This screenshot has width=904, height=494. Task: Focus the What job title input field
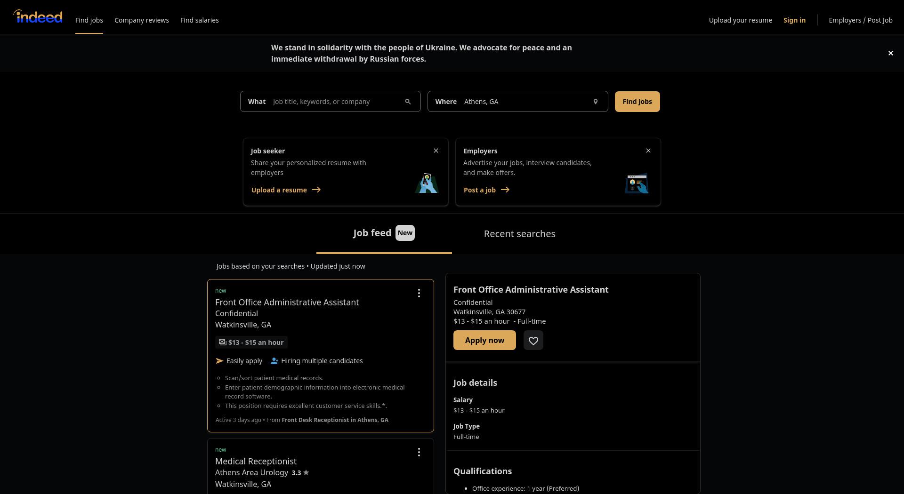(x=336, y=102)
